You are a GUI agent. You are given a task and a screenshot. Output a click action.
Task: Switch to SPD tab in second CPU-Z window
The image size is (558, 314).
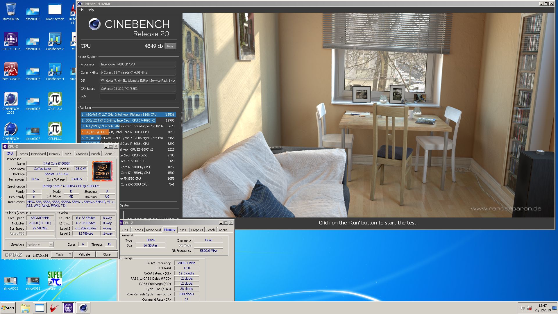[x=183, y=230]
